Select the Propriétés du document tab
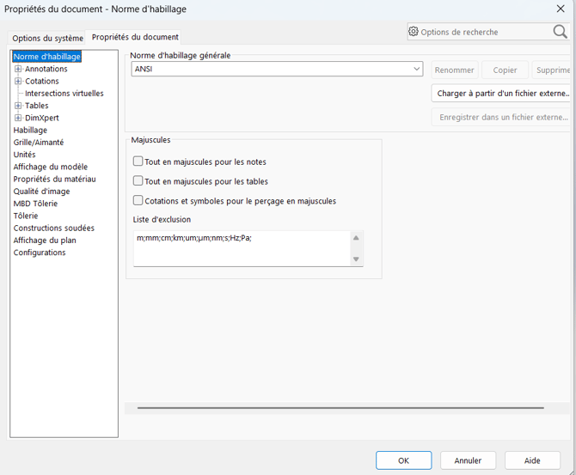The height and width of the screenshot is (475, 576). point(135,37)
